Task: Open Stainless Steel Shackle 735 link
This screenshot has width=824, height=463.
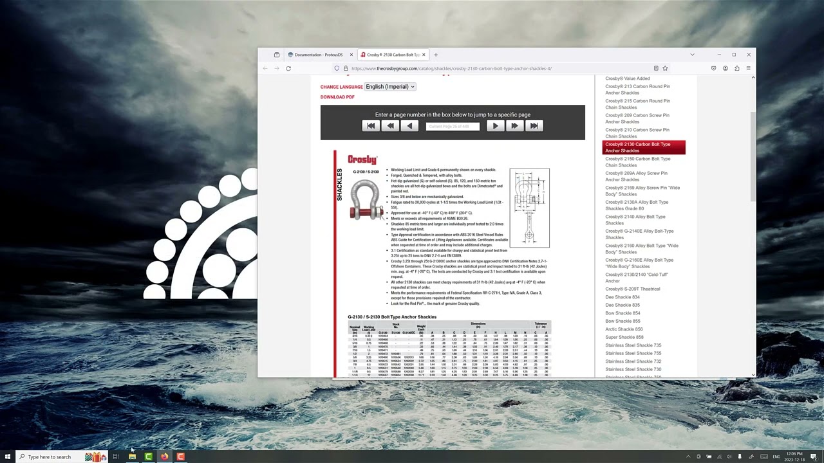Action: [x=633, y=345]
